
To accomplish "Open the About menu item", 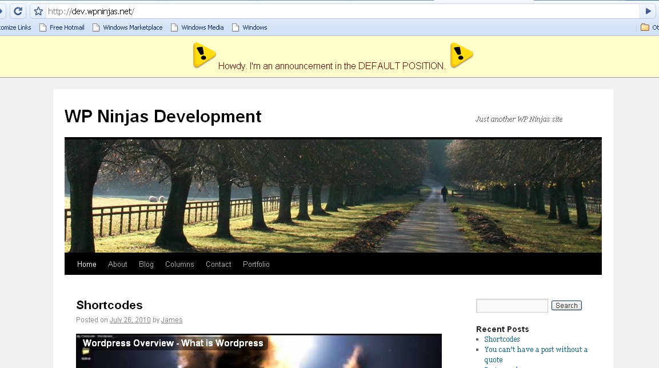I will point(118,264).
